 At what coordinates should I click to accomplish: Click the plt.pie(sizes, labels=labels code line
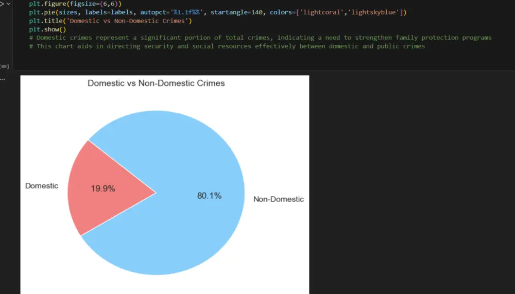point(218,12)
